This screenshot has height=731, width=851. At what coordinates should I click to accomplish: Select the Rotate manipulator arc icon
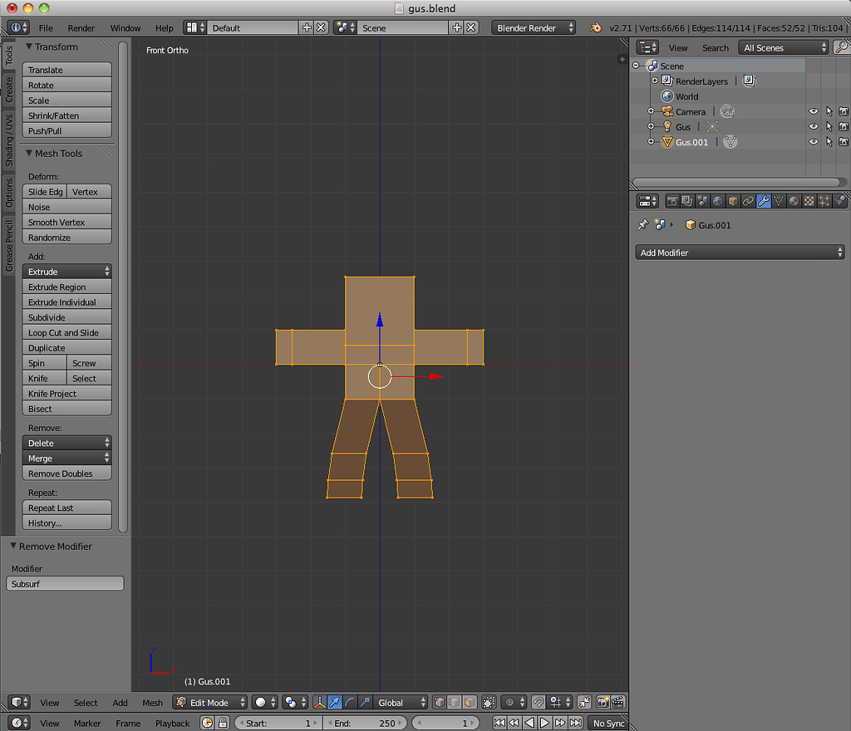pos(350,702)
